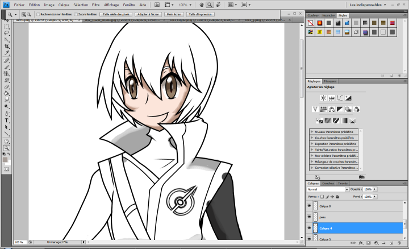This screenshot has height=249, width=409.
Task: Select the Lasso tool
Action: [x=6, y=33]
